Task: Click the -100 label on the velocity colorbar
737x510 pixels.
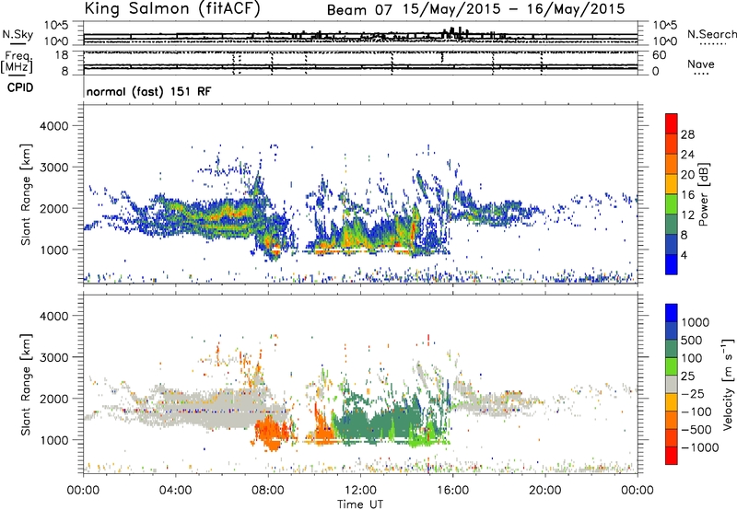Action: [696, 411]
